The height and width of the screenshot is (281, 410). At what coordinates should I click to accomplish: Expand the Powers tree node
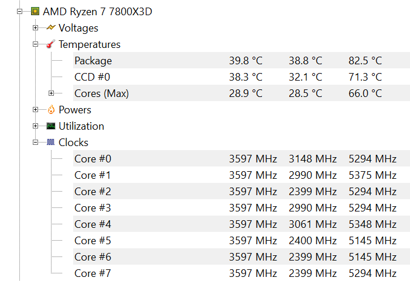click(36, 109)
